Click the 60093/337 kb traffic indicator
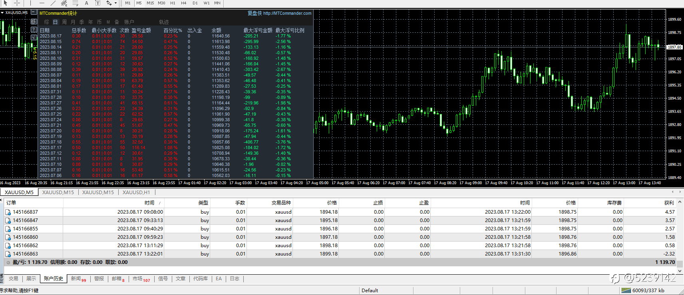The height and width of the screenshot is (295, 684). point(648,290)
